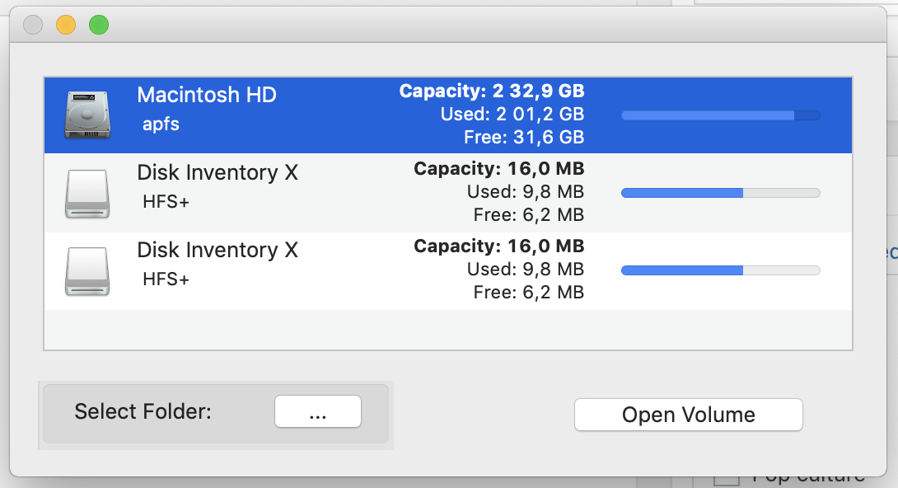Click the last Disk Inventory X usage bar
Viewport: 898px width, 488px height.
click(721, 270)
